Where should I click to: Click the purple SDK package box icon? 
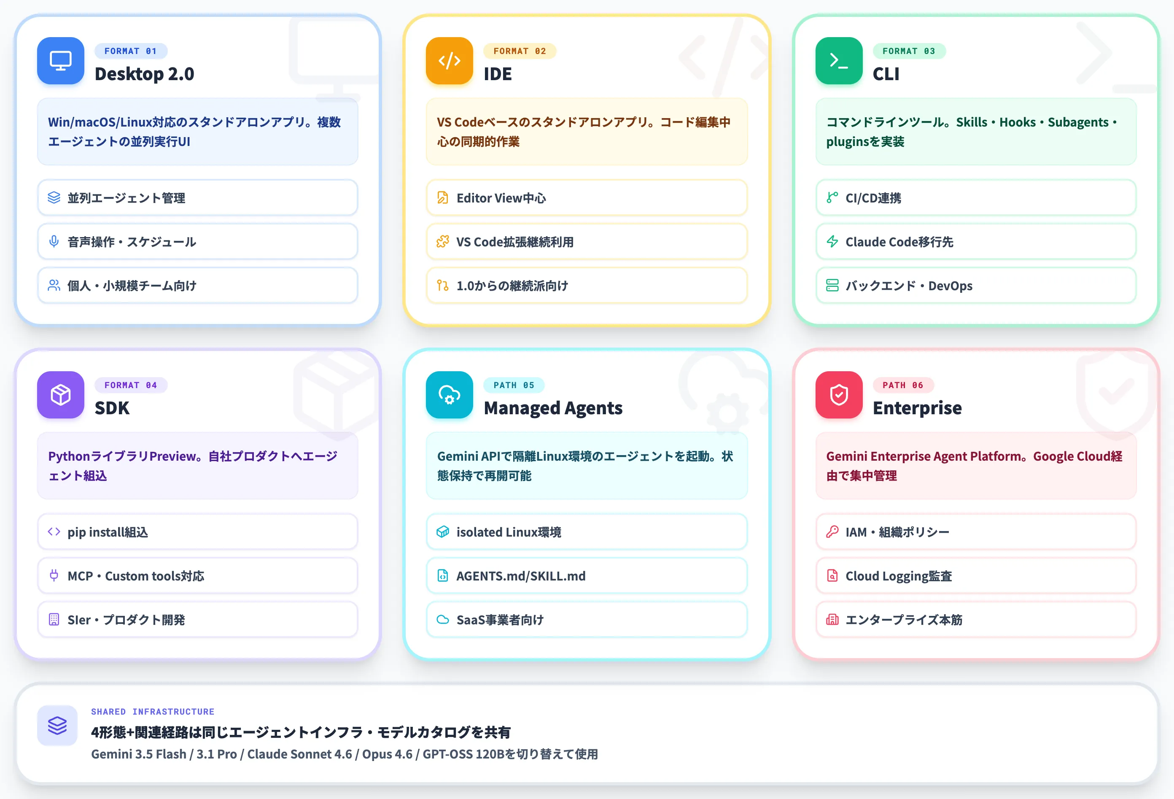pos(61,395)
